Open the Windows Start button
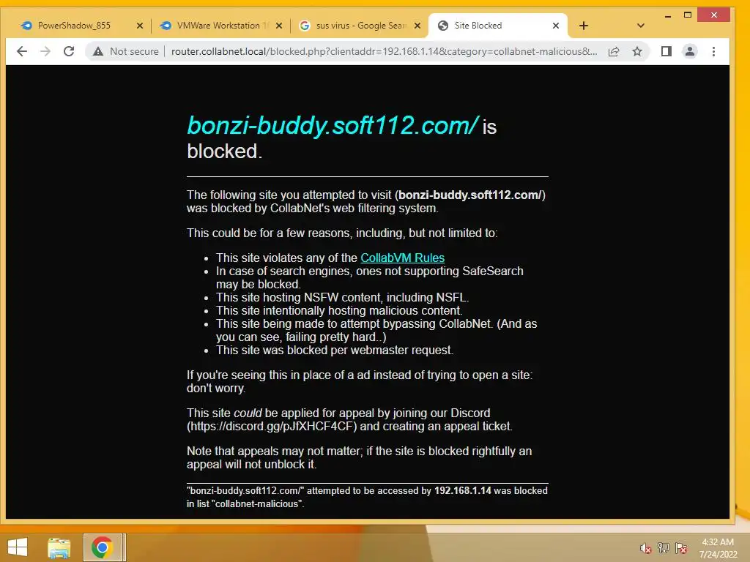This screenshot has width=750, height=562. [x=18, y=547]
